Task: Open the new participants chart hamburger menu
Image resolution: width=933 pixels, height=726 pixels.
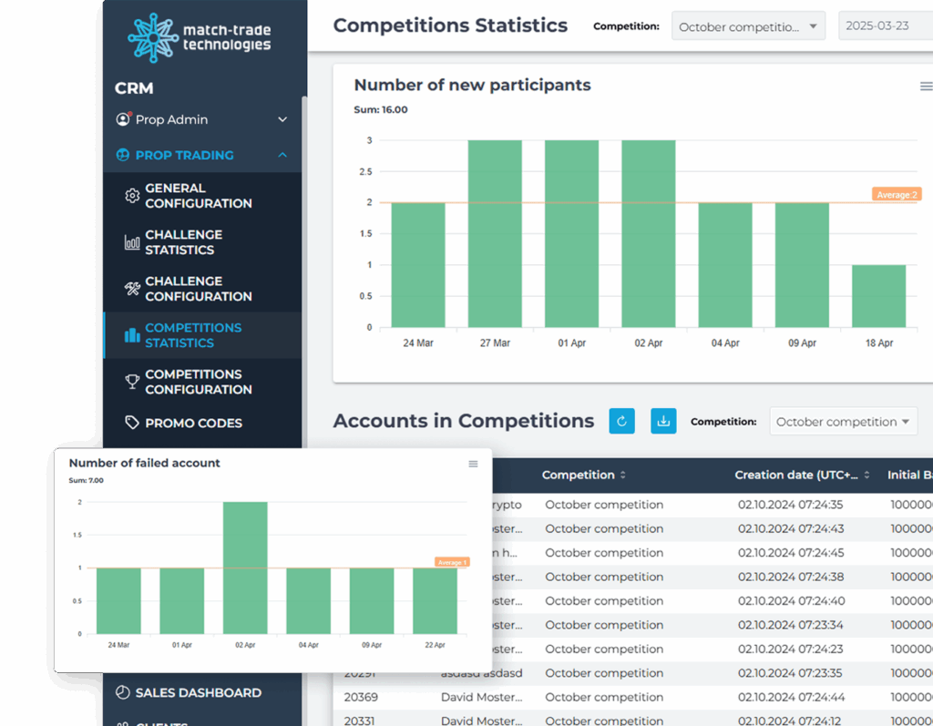Action: 927,86
